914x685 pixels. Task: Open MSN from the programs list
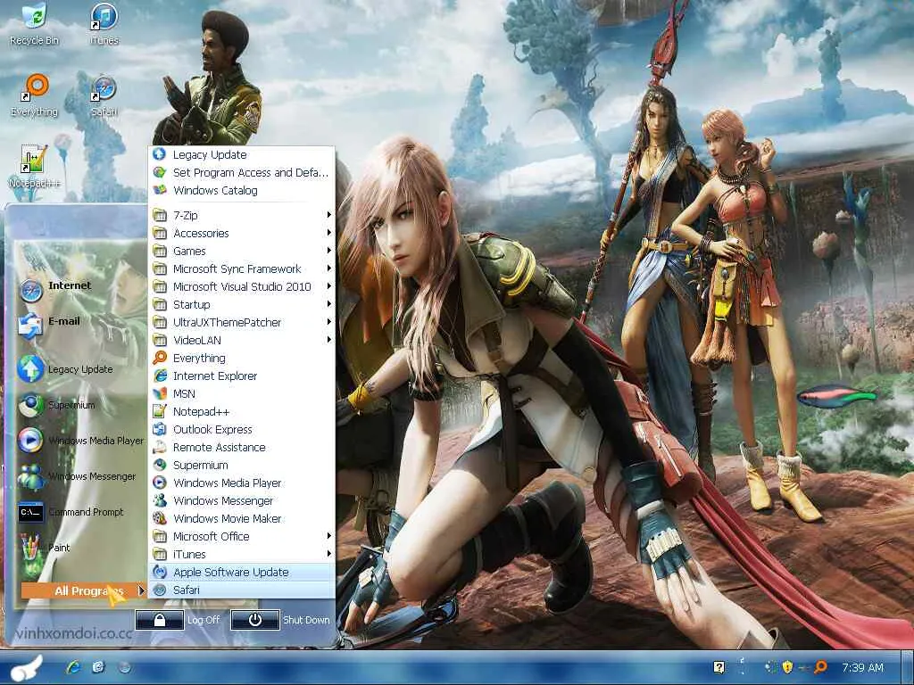[242, 393]
